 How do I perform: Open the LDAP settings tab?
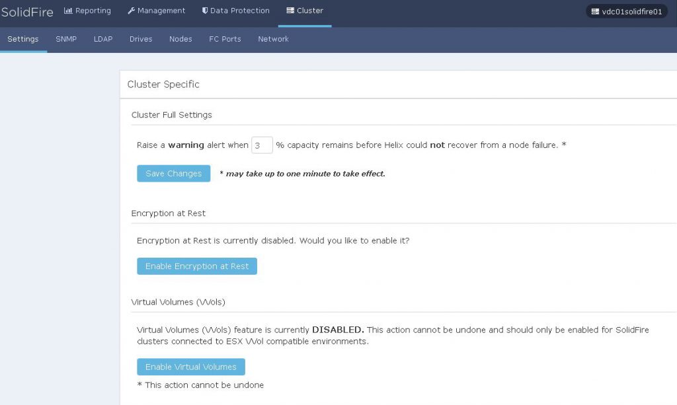[102, 39]
